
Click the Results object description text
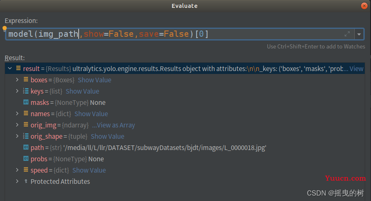tap(207, 69)
